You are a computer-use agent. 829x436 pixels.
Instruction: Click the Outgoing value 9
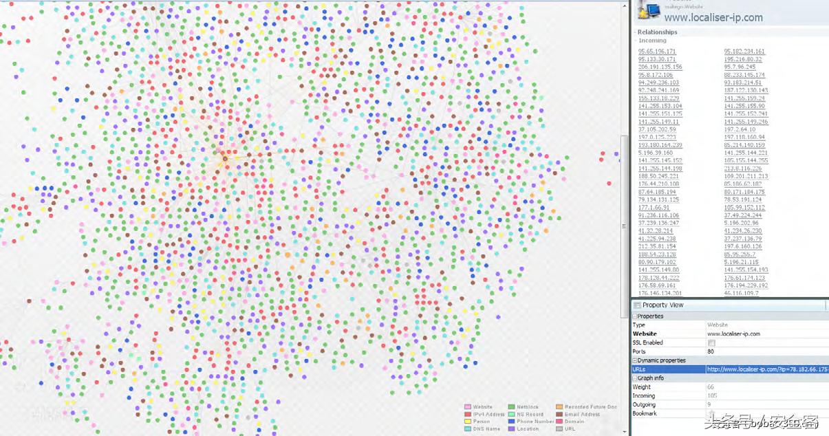(x=709, y=405)
